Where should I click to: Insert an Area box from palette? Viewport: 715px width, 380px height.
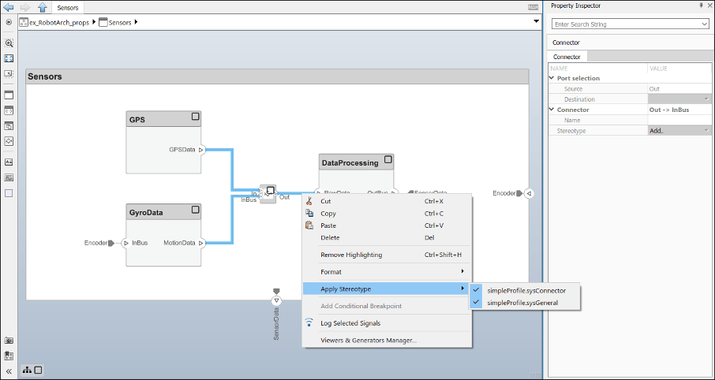pyautogui.click(x=9, y=193)
